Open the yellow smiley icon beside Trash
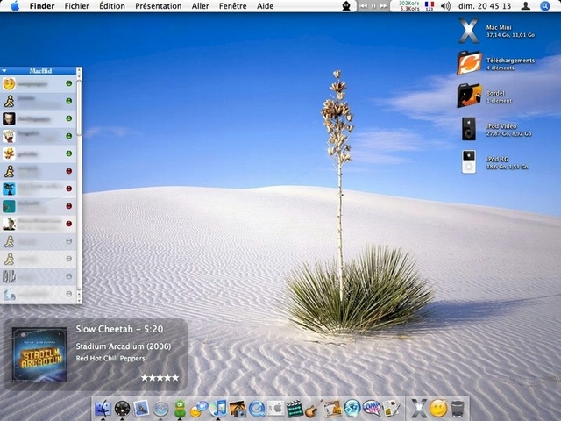This screenshot has width=561, height=421. coord(438,409)
